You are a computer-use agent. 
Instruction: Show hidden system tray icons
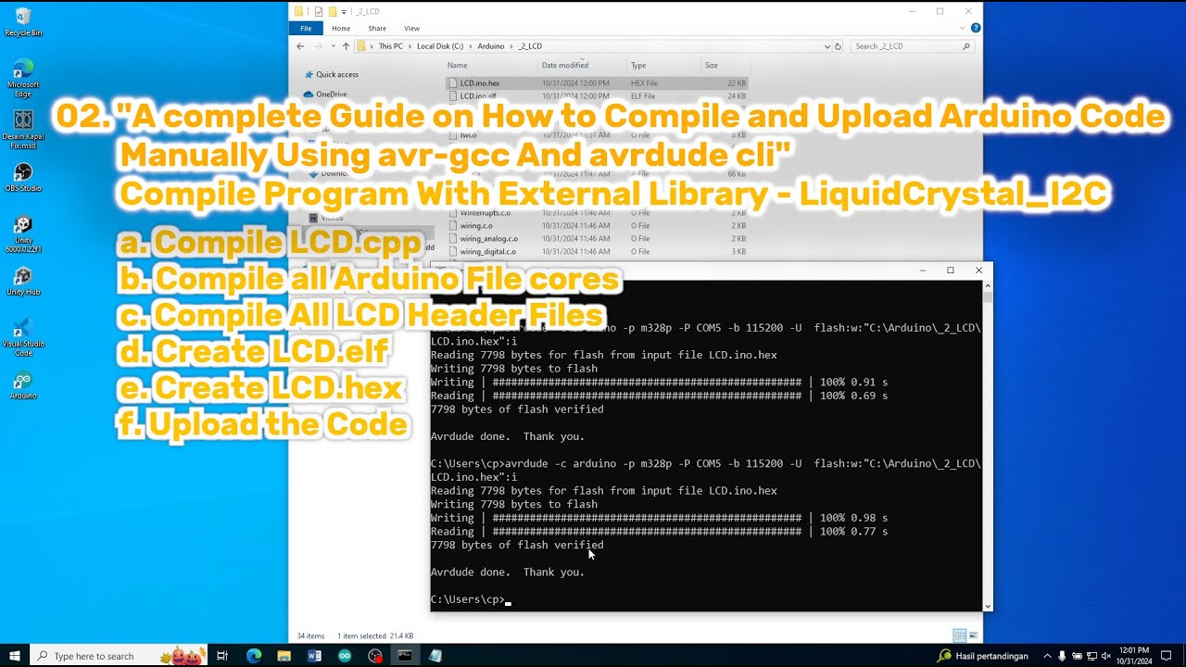tap(1047, 656)
